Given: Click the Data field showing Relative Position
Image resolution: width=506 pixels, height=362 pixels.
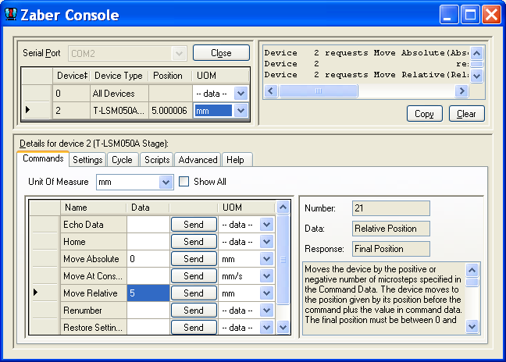Looking at the screenshot, I should 391,229.
